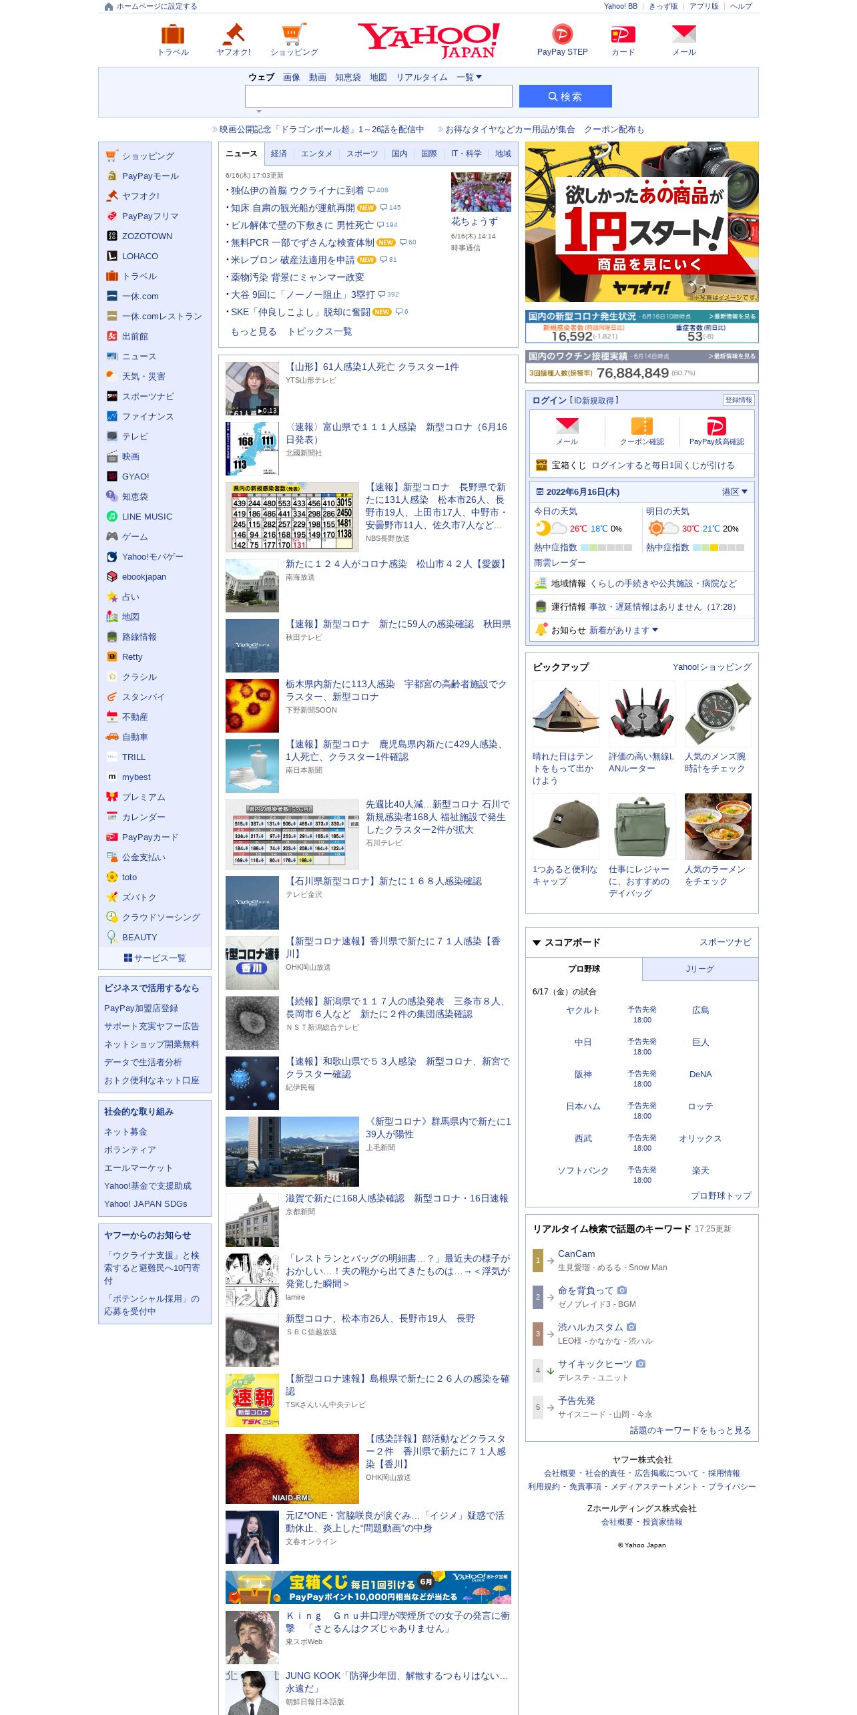This screenshot has width=857, height=1715.
Task: Click the 占い star icon in the sidebar
Action: pos(112,597)
